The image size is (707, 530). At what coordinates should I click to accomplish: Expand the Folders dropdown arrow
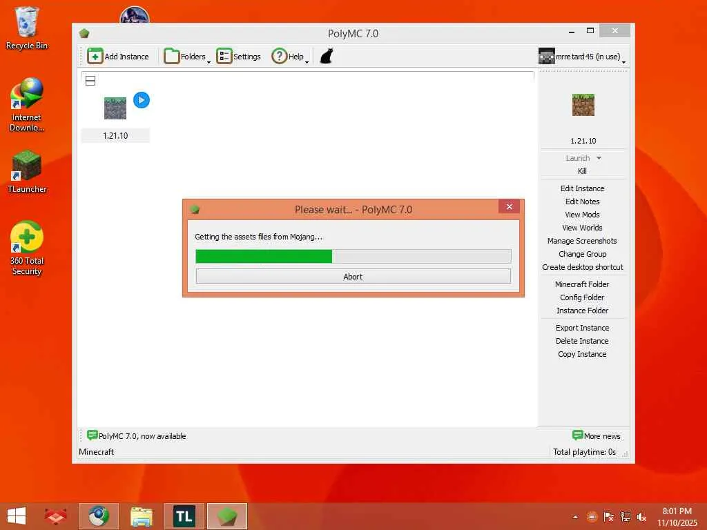[x=209, y=62]
